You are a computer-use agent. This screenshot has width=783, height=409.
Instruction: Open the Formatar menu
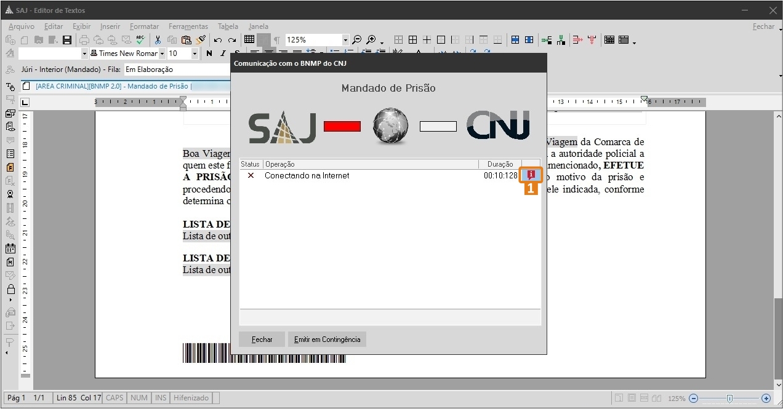point(144,26)
